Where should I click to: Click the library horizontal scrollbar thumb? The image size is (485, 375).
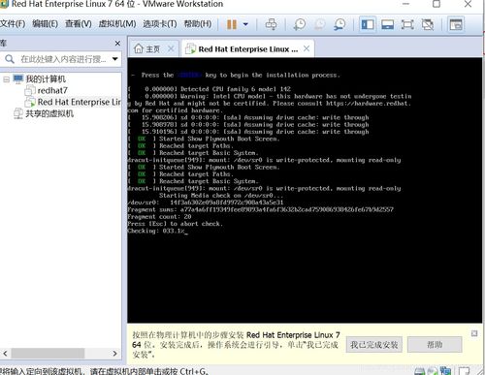click(x=48, y=354)
